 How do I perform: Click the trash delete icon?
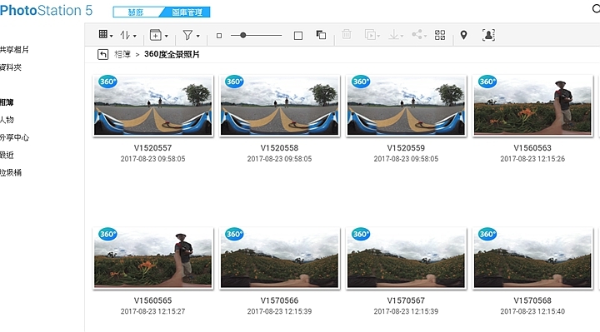pos(347,34)
